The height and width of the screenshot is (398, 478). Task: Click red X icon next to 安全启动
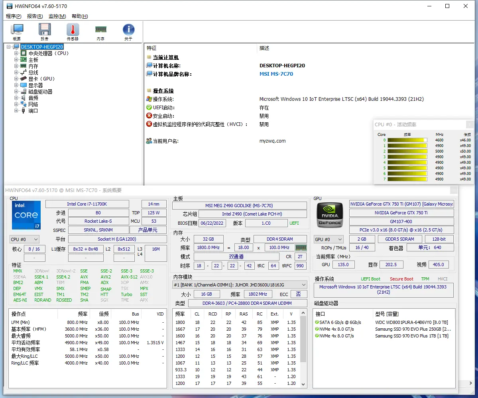coord(149,116)
